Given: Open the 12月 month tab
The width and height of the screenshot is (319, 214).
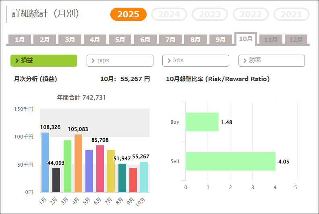Looking at the screenshot, I should (x=296, y=39).
